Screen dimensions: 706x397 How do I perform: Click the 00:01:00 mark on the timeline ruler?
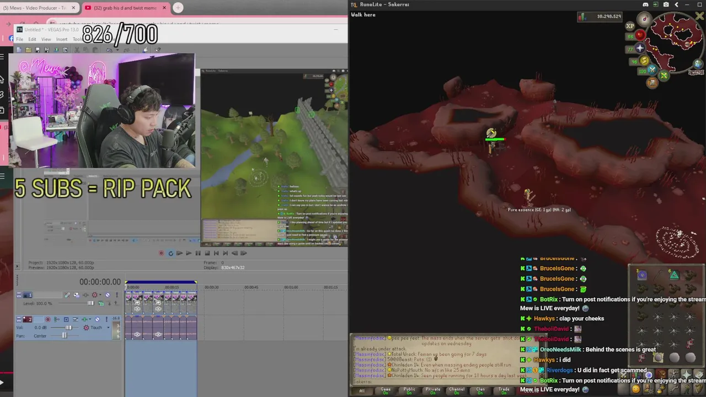[291, 287]
